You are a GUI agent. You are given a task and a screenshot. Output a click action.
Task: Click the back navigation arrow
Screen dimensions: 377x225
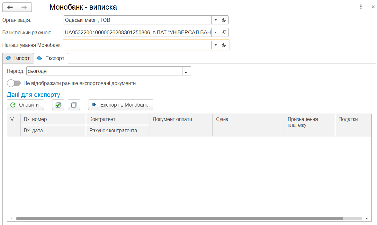click(10, 7)
